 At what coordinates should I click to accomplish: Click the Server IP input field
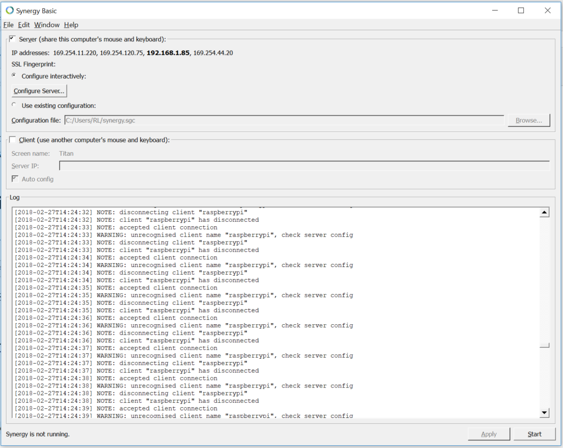click(305, 166)
